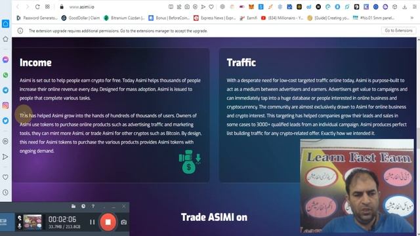Click the info icon on the extension notice bar
The width and height of the screenshot is (420, 236).
[20, 31]
